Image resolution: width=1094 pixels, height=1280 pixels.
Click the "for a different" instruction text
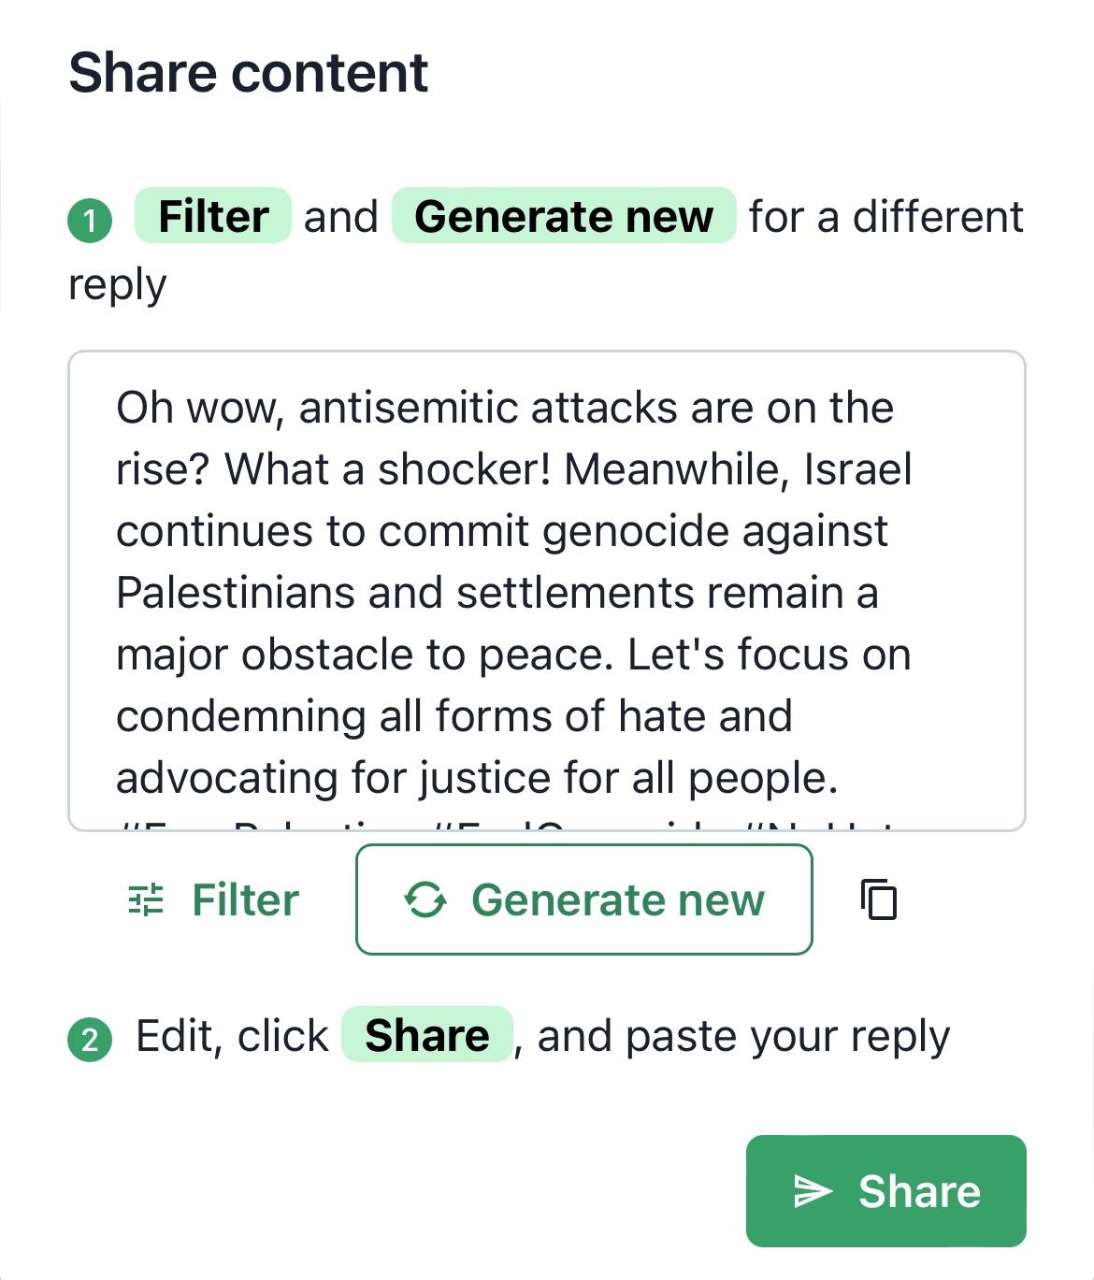point(885,216)
